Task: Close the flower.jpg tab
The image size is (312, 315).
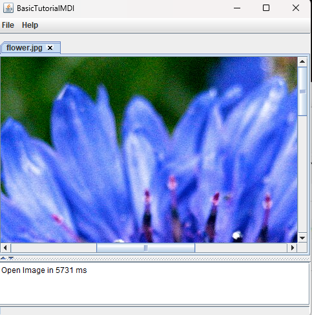Action: click(50, 48)
